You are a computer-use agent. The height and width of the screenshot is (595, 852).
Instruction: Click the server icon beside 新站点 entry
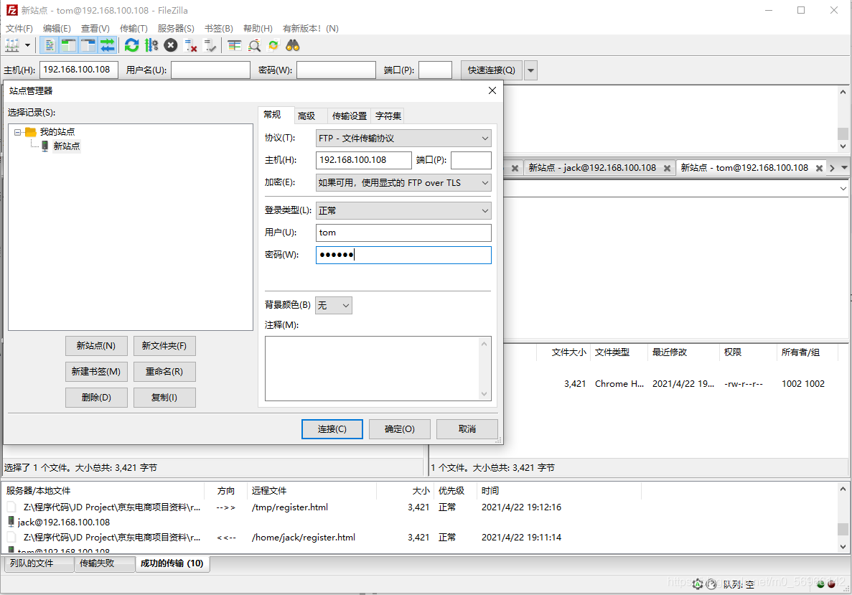45,146
